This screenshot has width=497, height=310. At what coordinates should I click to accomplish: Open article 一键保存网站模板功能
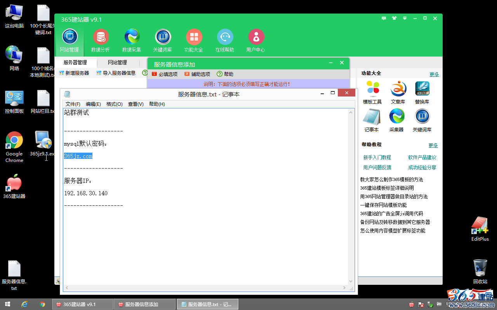point(383,205)
